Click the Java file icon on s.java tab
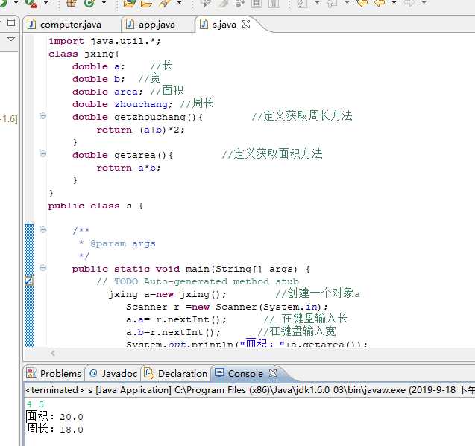This screenshot has width=475, height=446. (204, 24)
